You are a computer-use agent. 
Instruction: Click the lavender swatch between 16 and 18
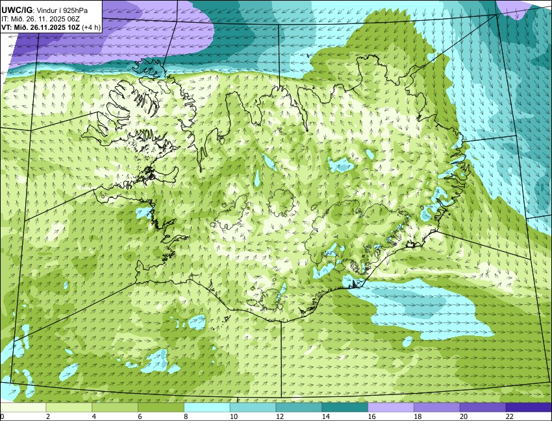pos(391,407)
